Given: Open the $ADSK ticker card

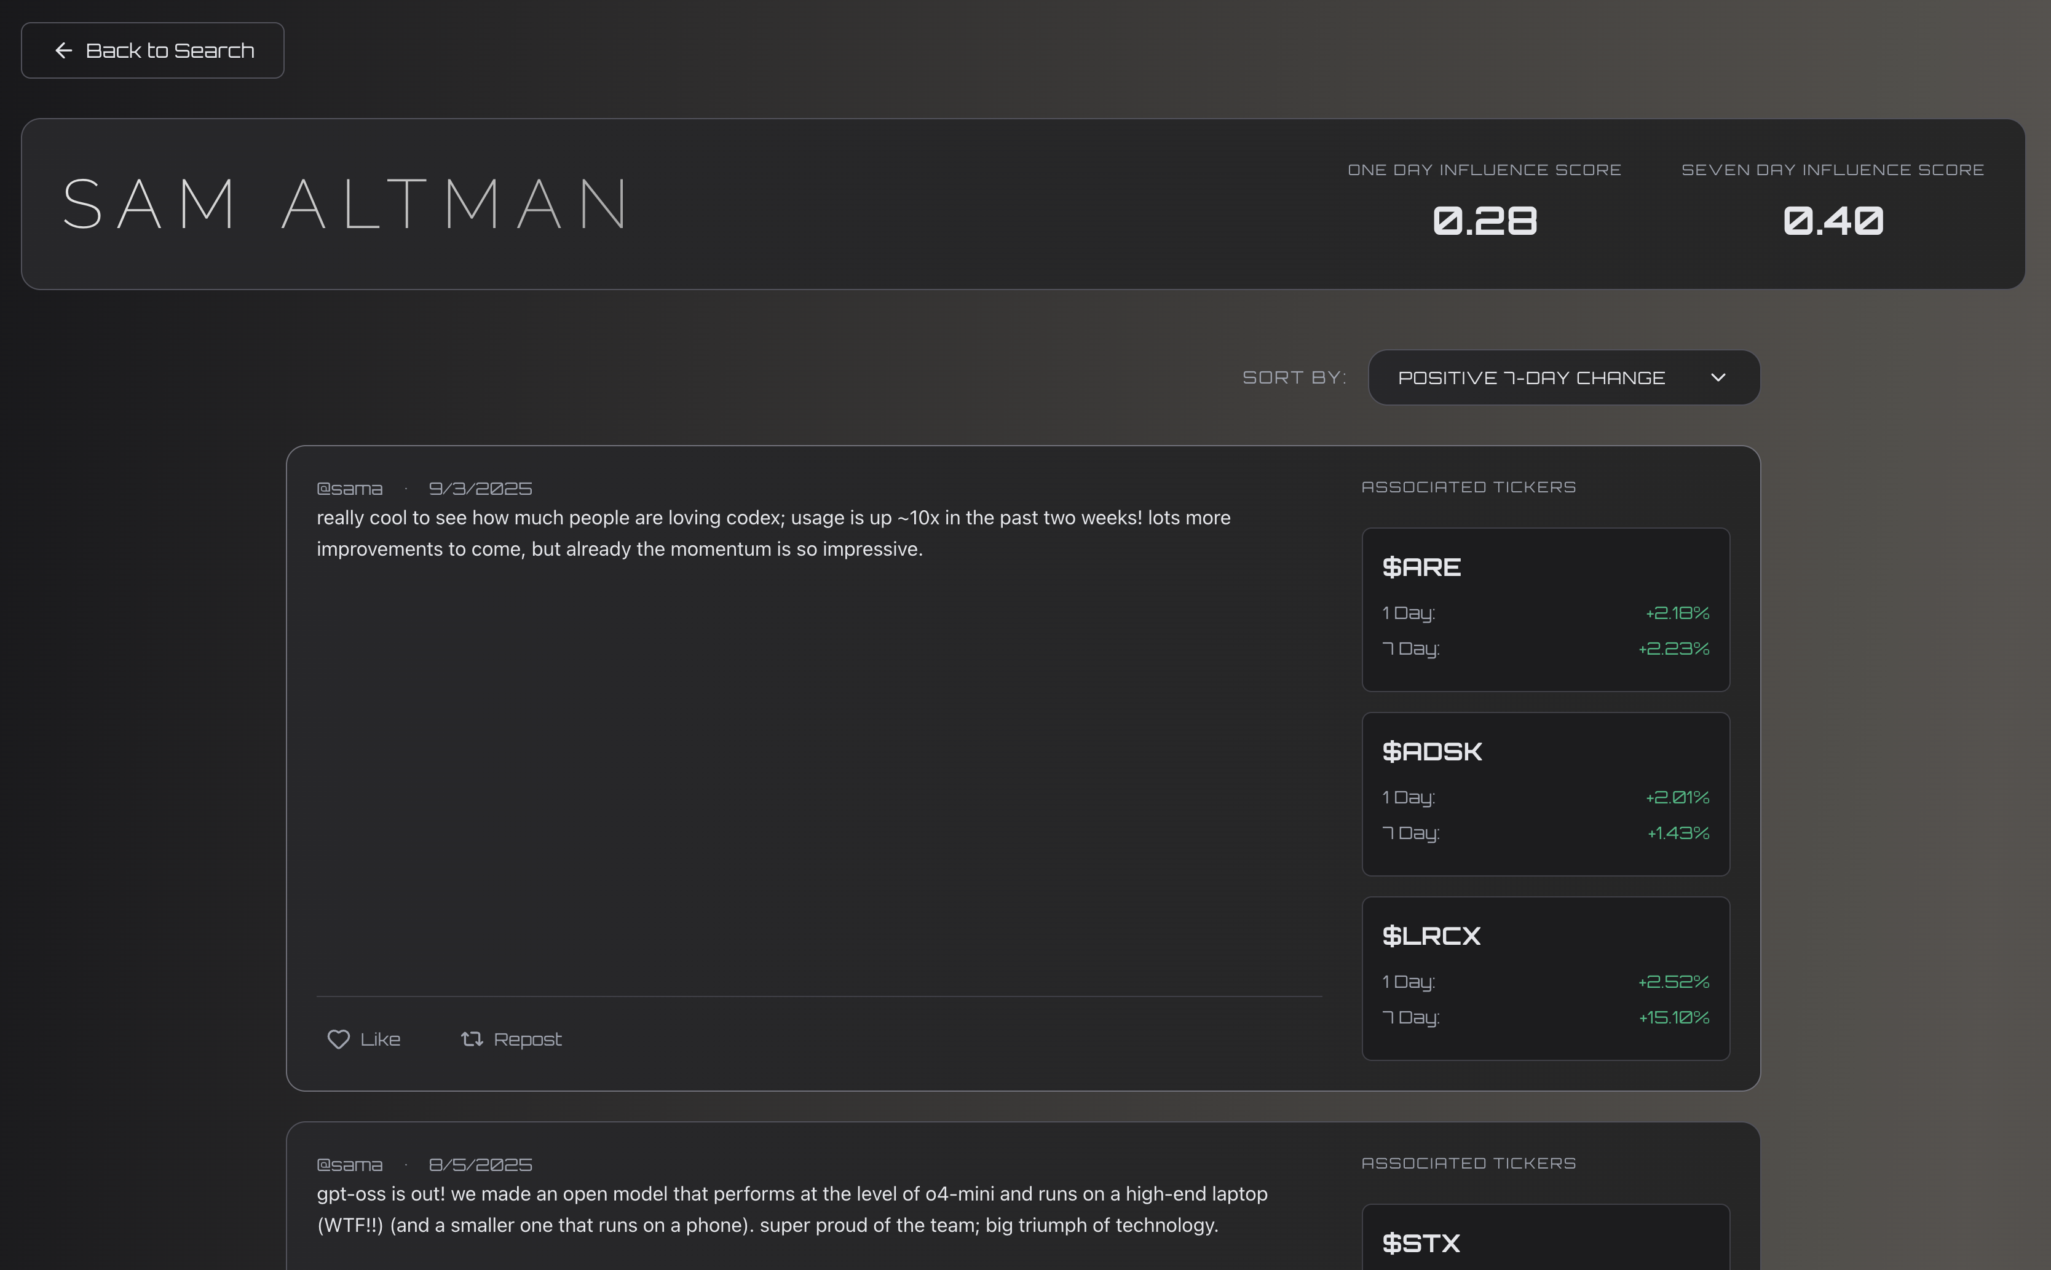Looking at the screenshot, I should 1544,794.
